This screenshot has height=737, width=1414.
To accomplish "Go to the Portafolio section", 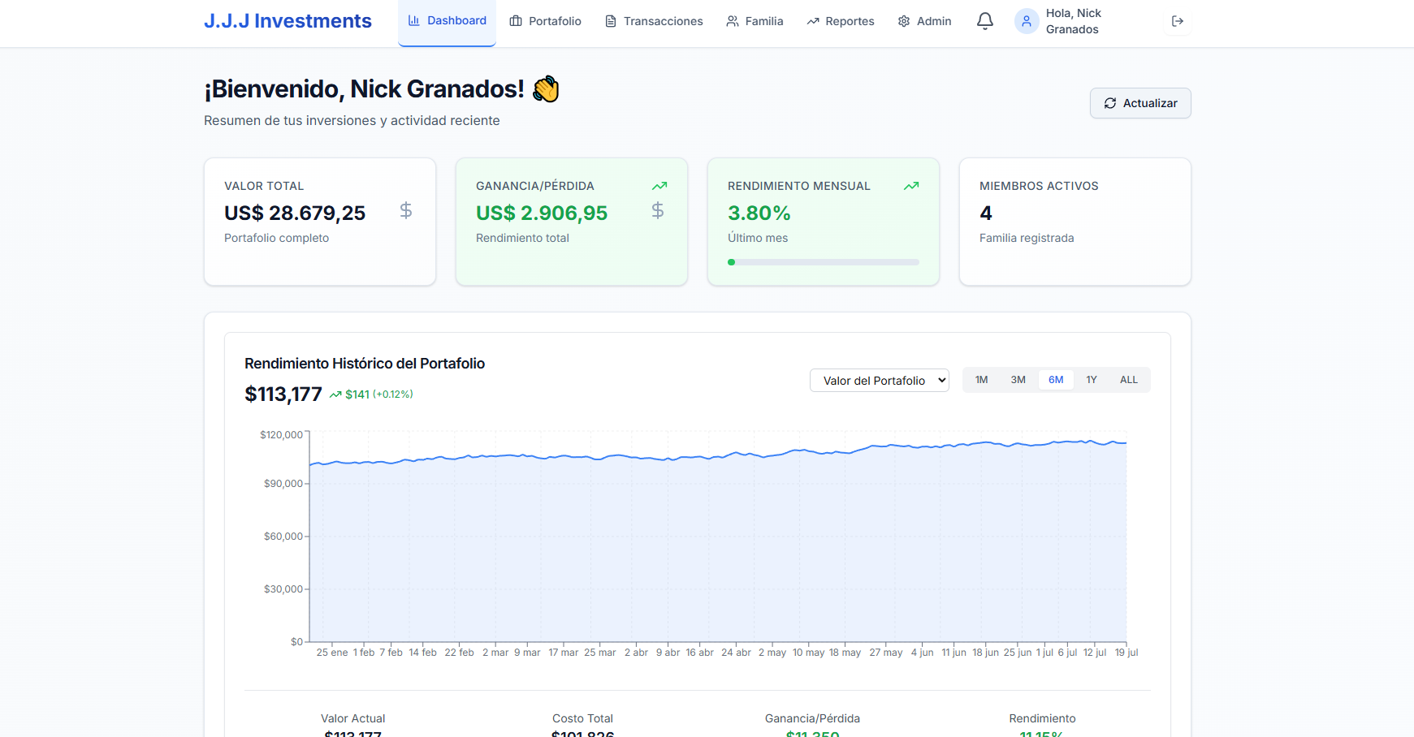I will tap(545, 21).
